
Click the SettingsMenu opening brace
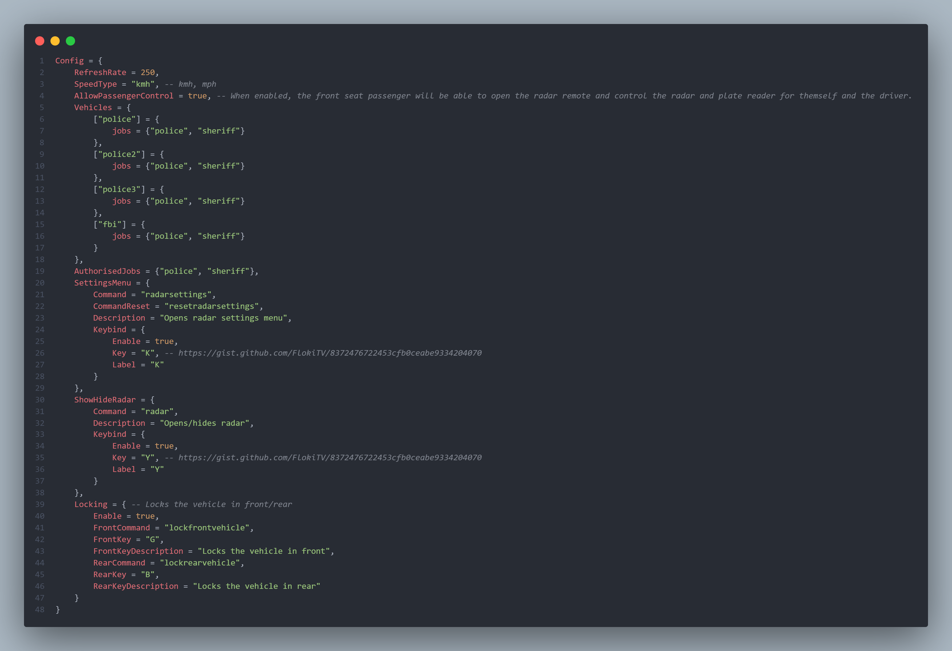click(x=147, y=283)
